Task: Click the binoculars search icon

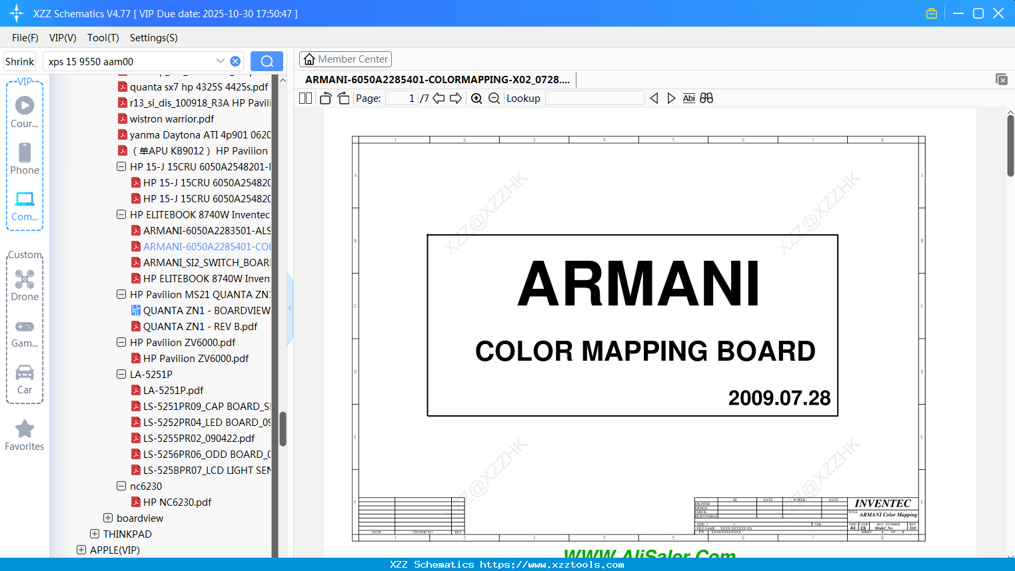Action: pos(706,98)
